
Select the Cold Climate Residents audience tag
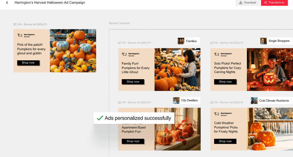tap(271, 100)
